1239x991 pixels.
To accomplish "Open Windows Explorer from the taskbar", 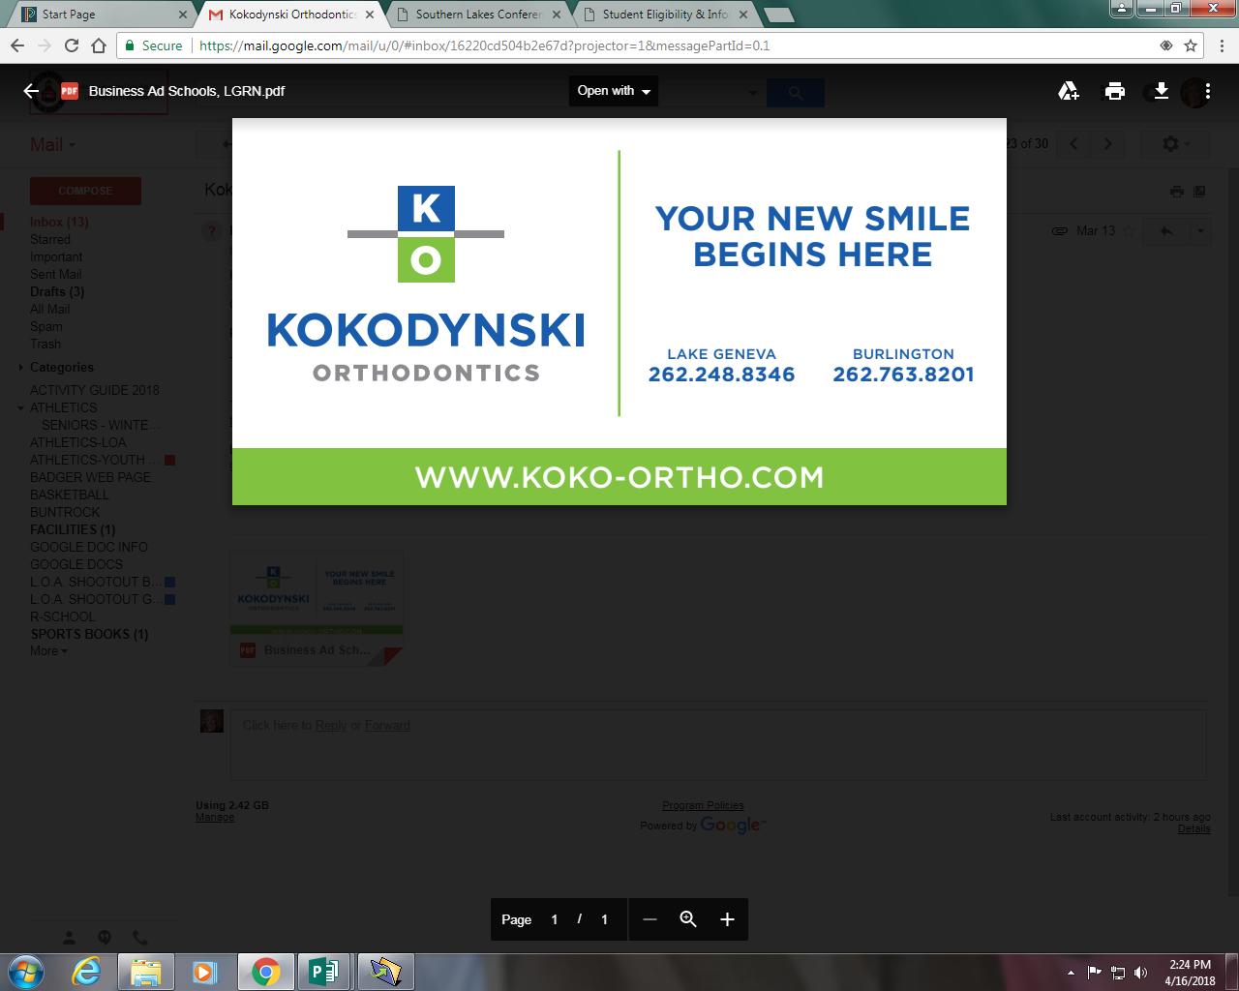I will click(146, 972).
